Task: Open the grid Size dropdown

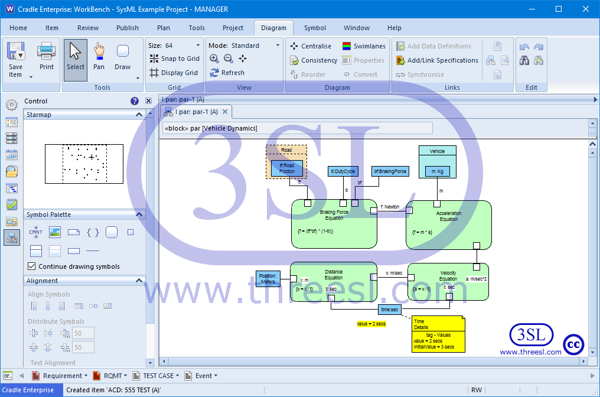Action: [198, 45]
